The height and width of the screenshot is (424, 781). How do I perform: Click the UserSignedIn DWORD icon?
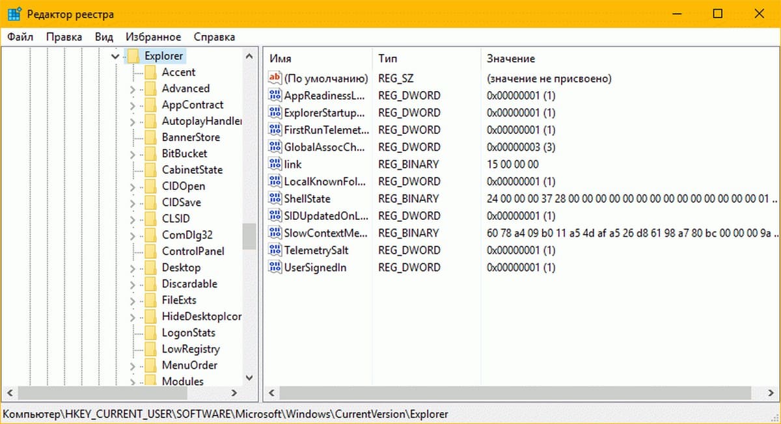pos(275,267)
